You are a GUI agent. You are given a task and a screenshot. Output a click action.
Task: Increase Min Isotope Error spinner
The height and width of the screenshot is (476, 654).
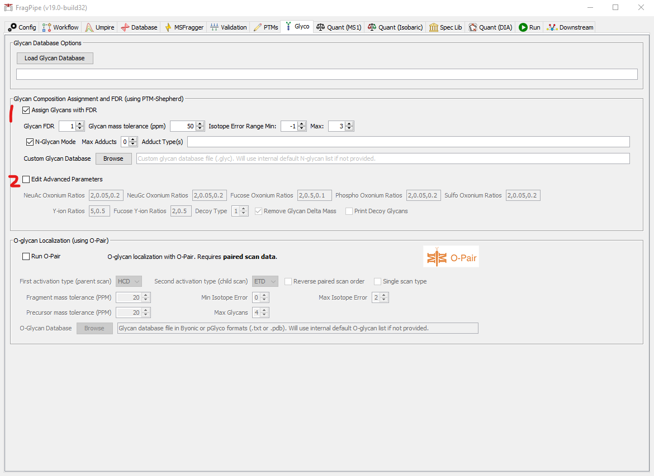(264, 295)
